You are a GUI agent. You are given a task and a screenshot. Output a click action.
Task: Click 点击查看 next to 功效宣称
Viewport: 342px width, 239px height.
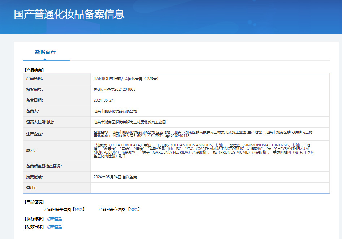55,227
